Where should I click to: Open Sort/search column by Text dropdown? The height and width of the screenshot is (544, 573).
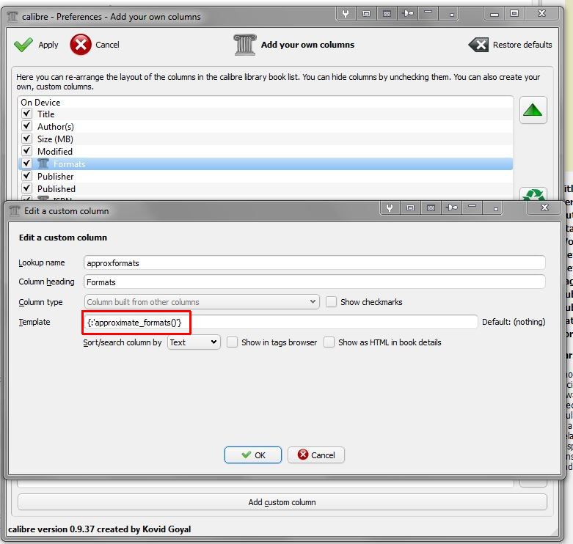tap(194, 342)
